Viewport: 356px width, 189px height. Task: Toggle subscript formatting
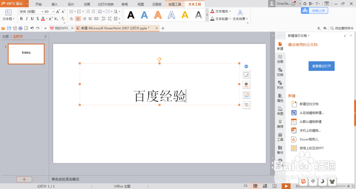56,19
